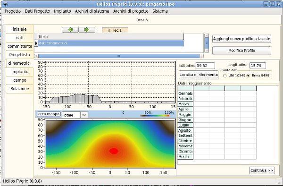Click the Localita di riferimento button
The height and width of the screenshot is (186, 283).
(x=199, y=75)
